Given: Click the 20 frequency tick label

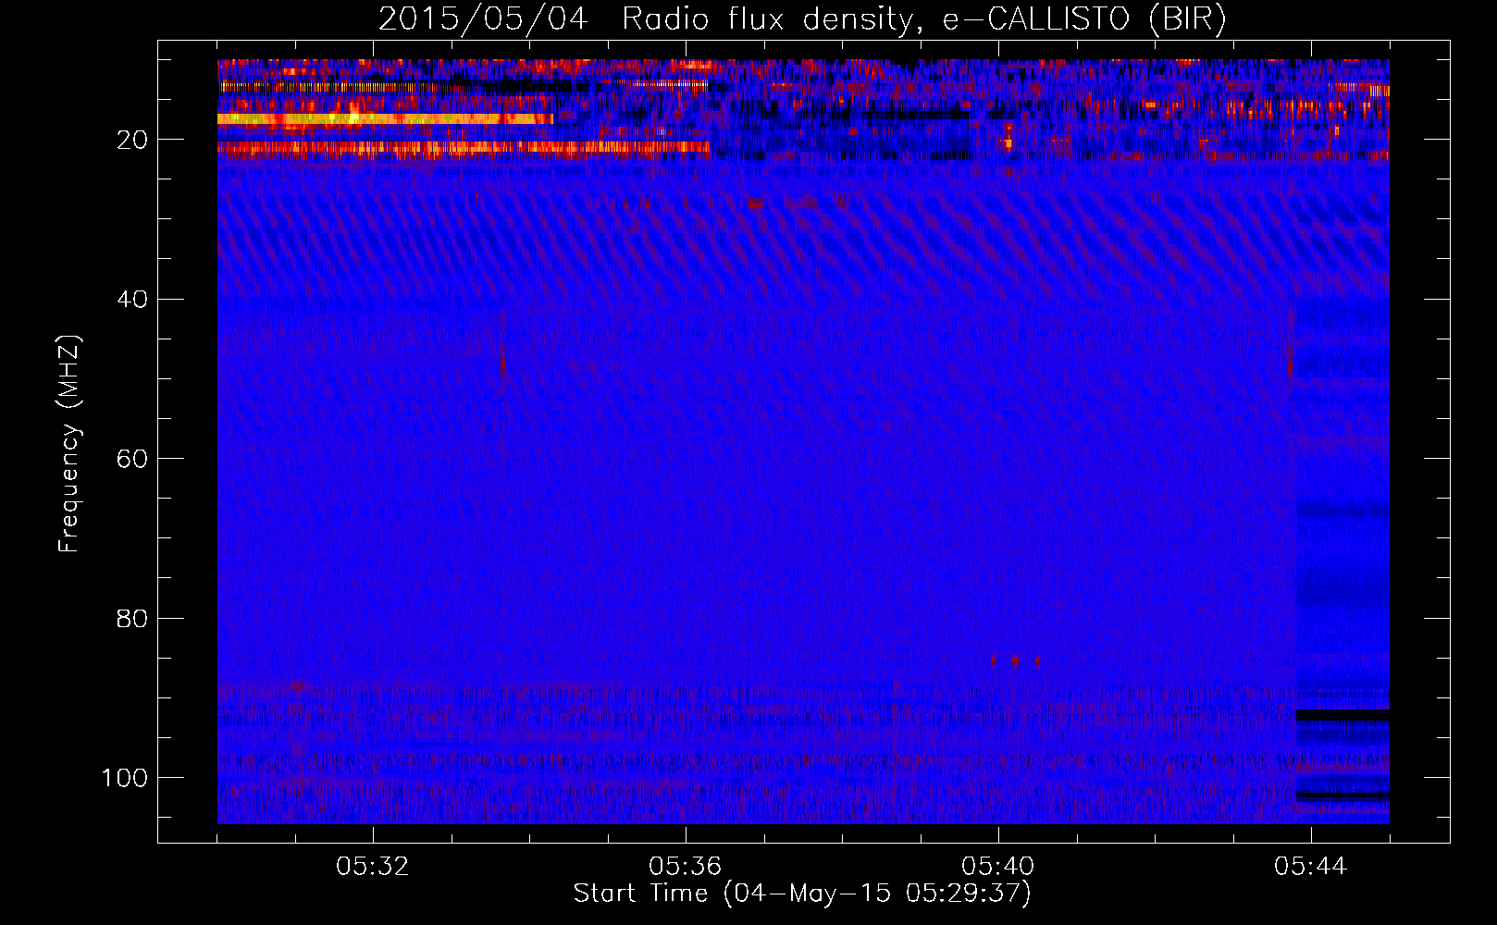Looking at the screenshot, I should click(132, 140).
